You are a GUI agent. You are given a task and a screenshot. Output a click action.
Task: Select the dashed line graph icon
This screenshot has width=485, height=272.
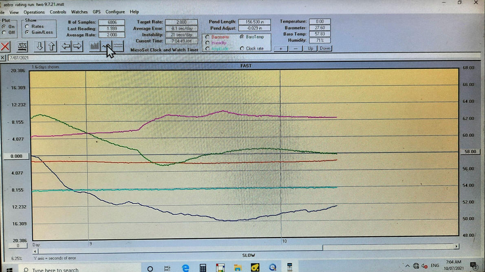pyautogui.click(x=119, y=46)
